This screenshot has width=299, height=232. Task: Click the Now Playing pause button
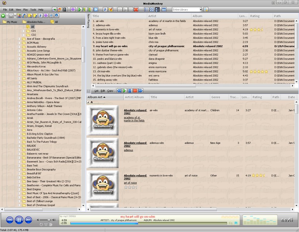(x=130, y=90)
